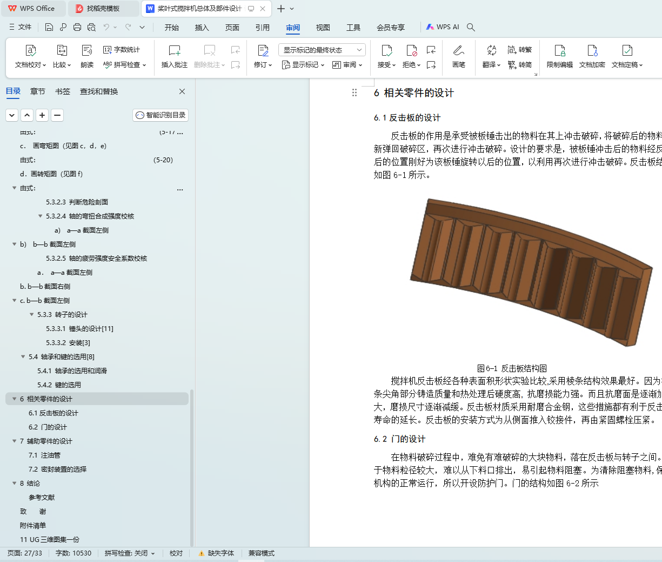Screen dimensions: 662x562
Task: Switch to the 视图 ribbon tab
Action: (x=323, y=27)
